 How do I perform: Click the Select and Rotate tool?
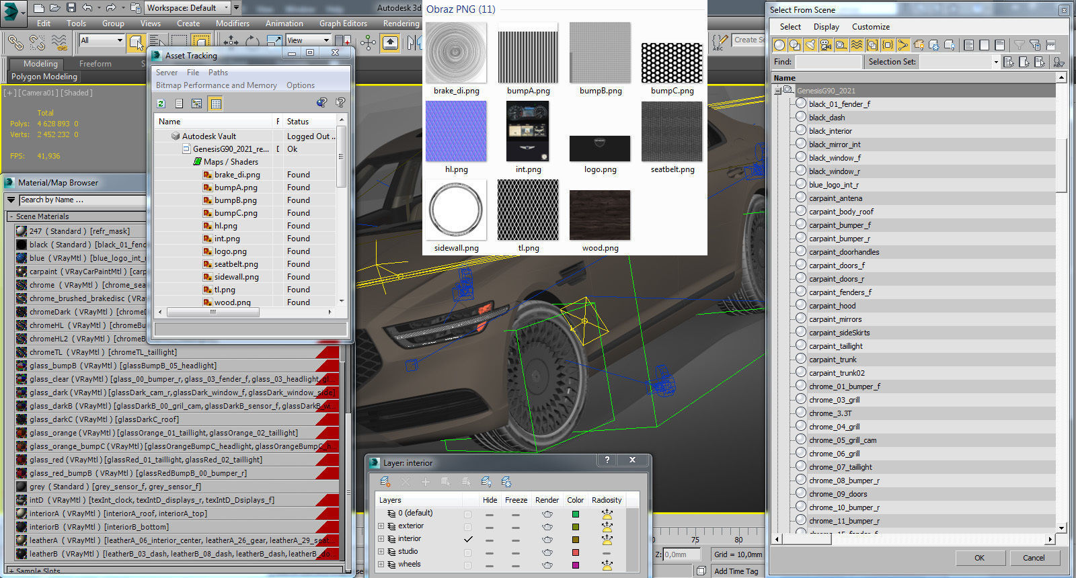click(252, 42)
